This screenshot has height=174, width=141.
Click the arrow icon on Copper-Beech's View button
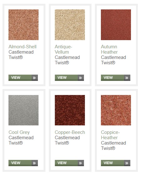[81, 163]
